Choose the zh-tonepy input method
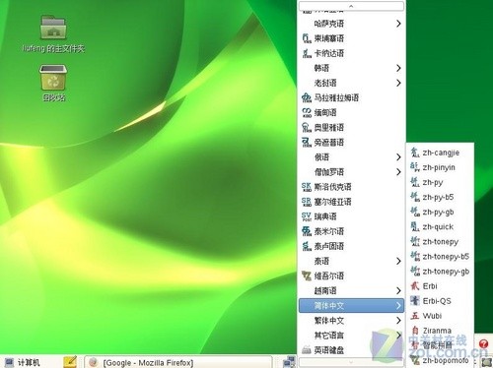The image size is (493, 368). [440, 242]
